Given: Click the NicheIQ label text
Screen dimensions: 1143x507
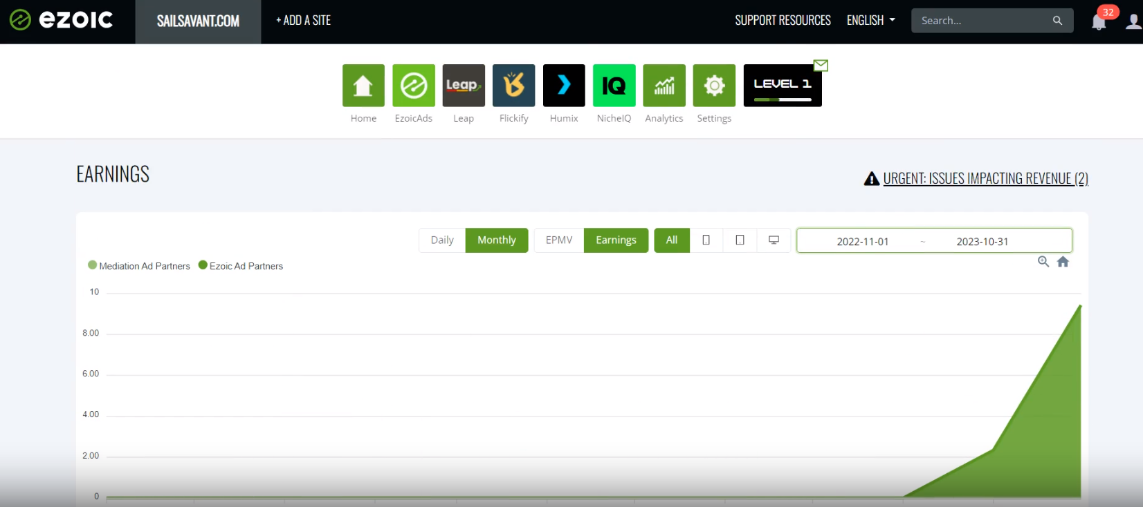Looking at the screenshot, I should click(x=614, y=119).
